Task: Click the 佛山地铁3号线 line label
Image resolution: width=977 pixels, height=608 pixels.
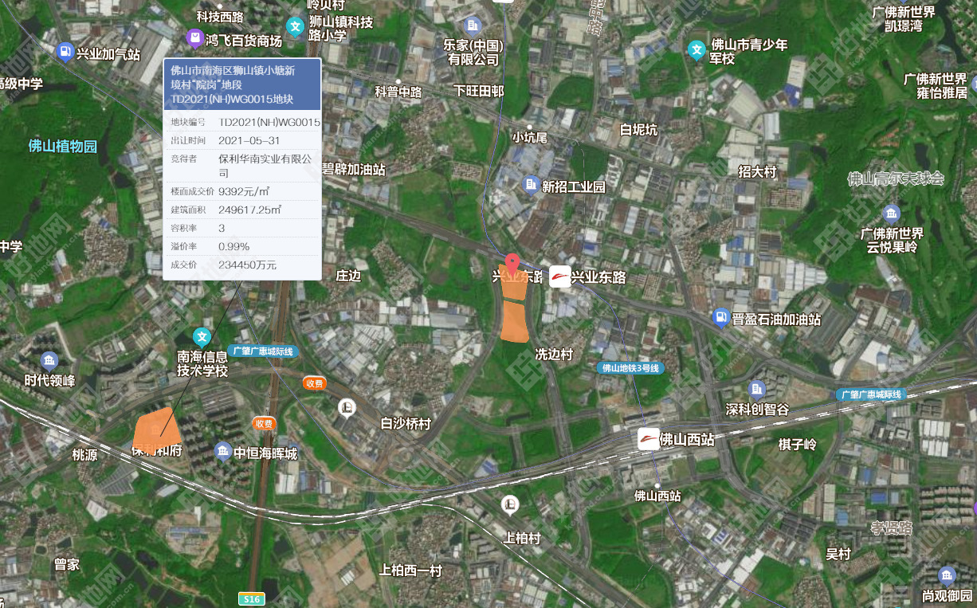Action: pos(630,368)
